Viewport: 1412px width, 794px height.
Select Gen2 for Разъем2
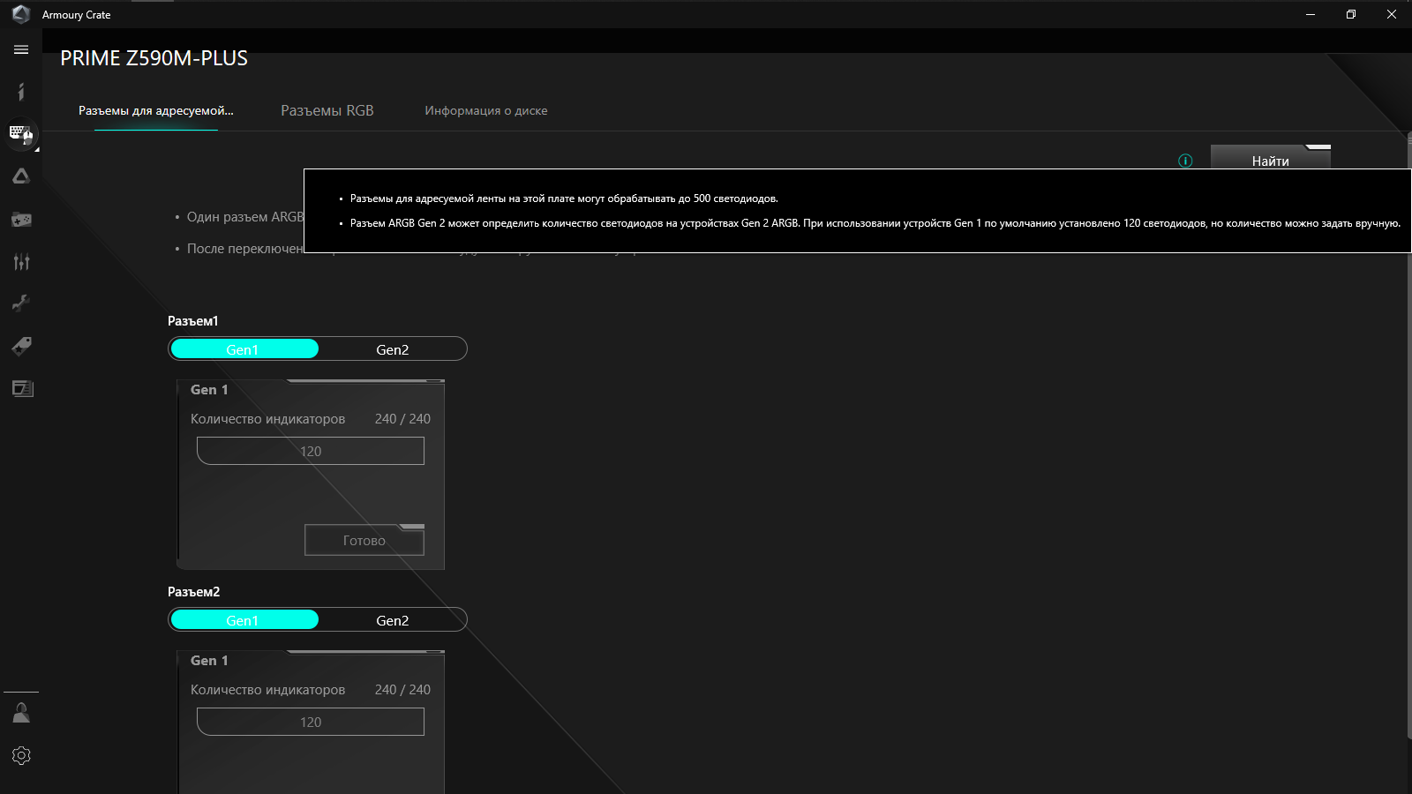point(393,620)
